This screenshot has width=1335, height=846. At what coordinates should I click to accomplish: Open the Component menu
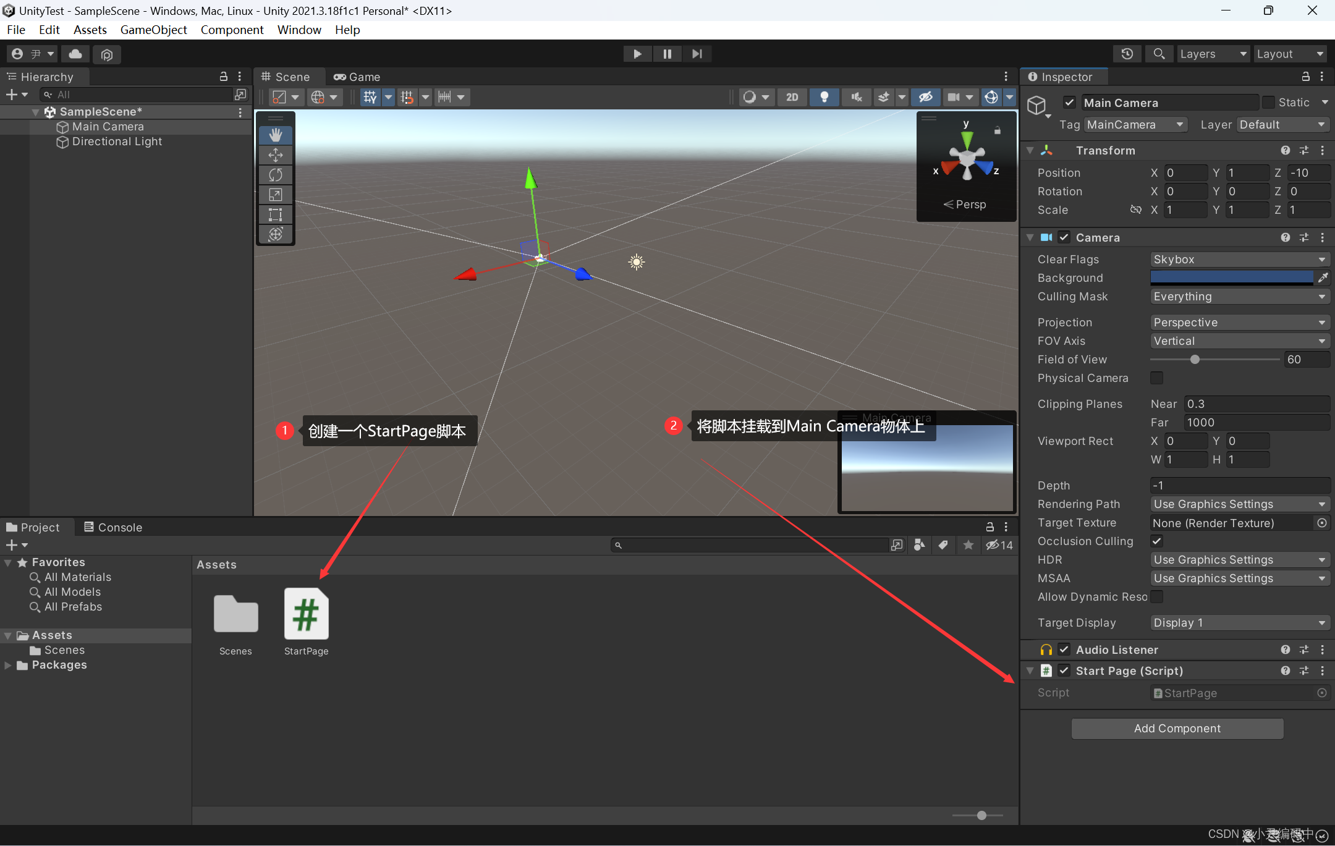(x=232, y=30)
